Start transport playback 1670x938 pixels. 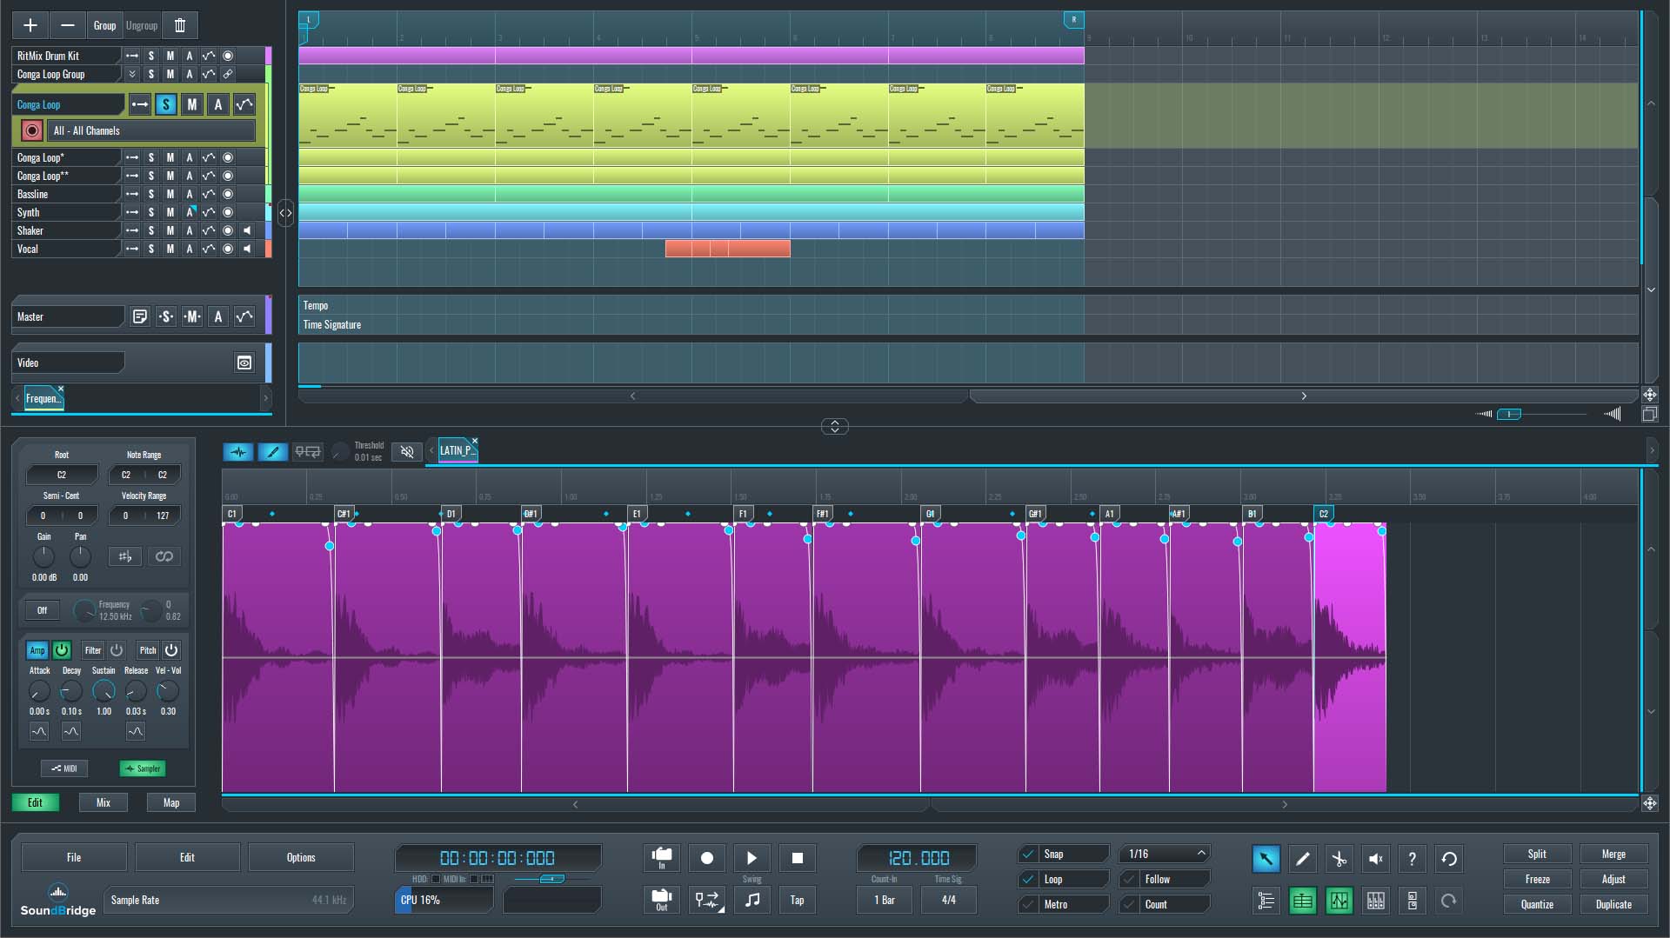[x=751, y=858]
